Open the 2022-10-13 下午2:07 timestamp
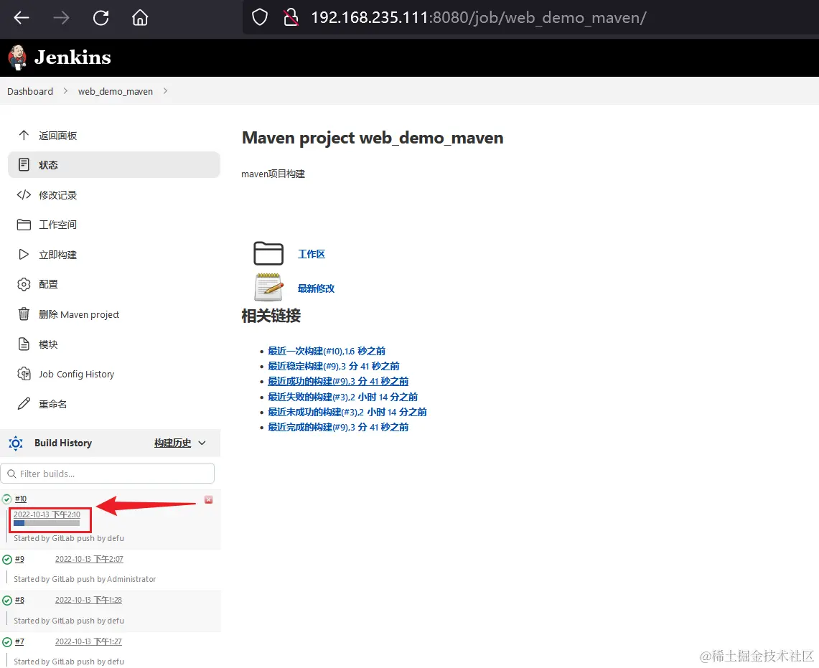This screenshot has height=668, width=819. (89, 559)
